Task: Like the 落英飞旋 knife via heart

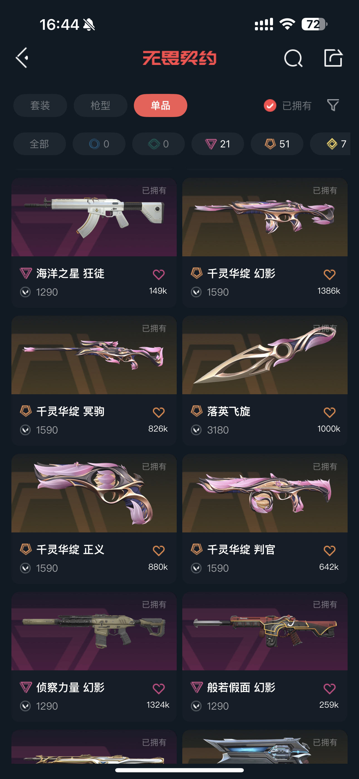Action: tap(330, 412)
